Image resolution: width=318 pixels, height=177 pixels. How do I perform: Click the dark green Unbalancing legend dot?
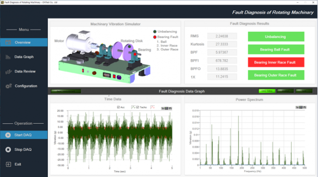(155, 31)
